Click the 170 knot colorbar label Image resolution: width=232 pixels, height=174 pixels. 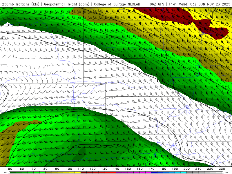coord(151,169)
